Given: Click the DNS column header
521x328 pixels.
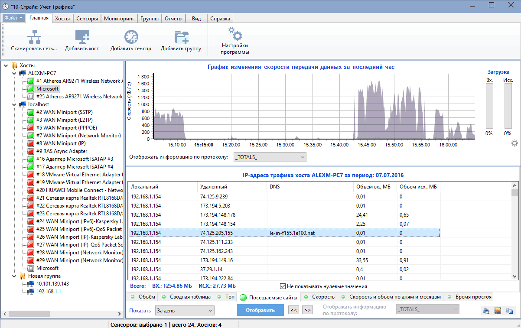Looking at the screenshot, I should point(310,187).
